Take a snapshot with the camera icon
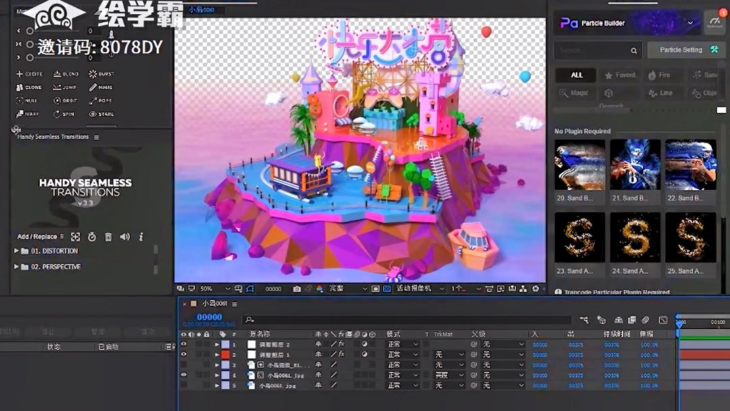This screenshot has width=730, height=411. click(298, 288)
